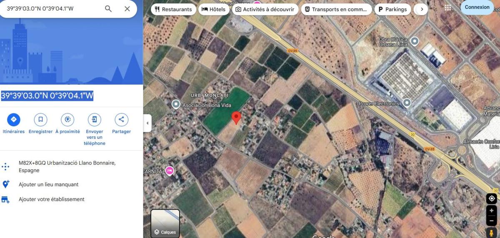The image size is (500, 238).
Task: Open Street View pegman
Action: pos(492,232)
